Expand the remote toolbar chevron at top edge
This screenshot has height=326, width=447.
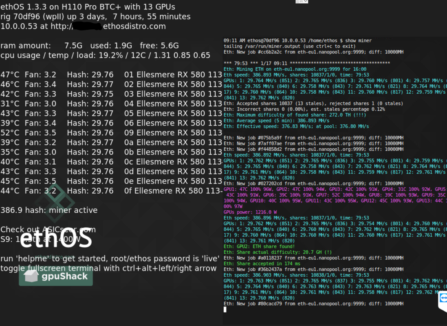click(306, 1)
